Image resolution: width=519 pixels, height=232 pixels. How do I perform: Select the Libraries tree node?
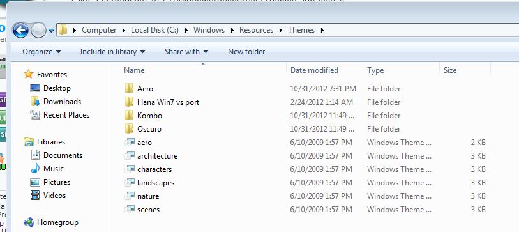point(51,142)
